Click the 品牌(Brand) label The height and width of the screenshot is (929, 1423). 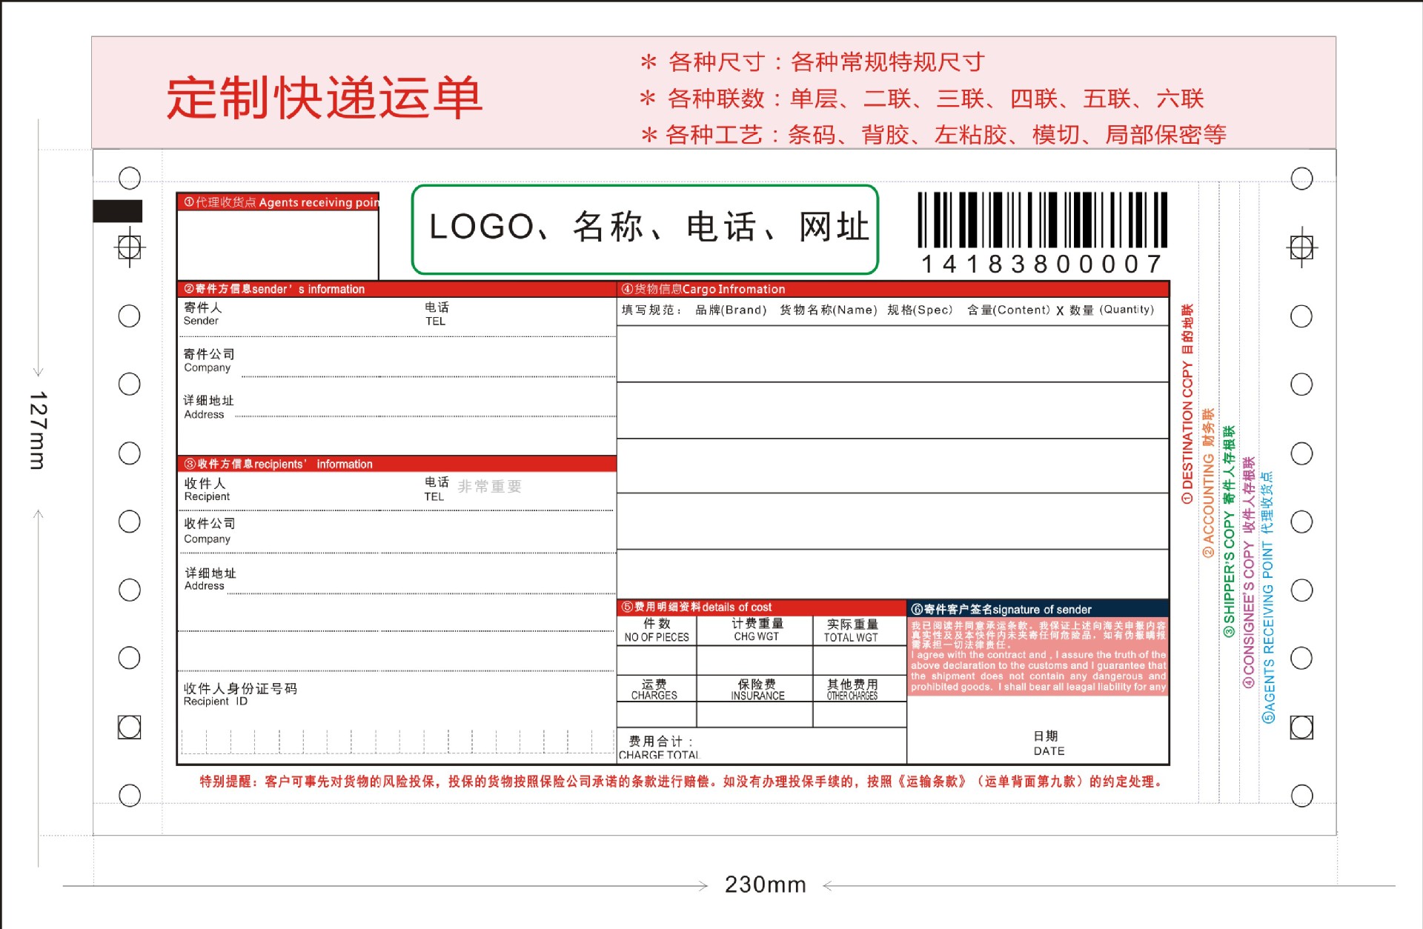coord(731,310)
